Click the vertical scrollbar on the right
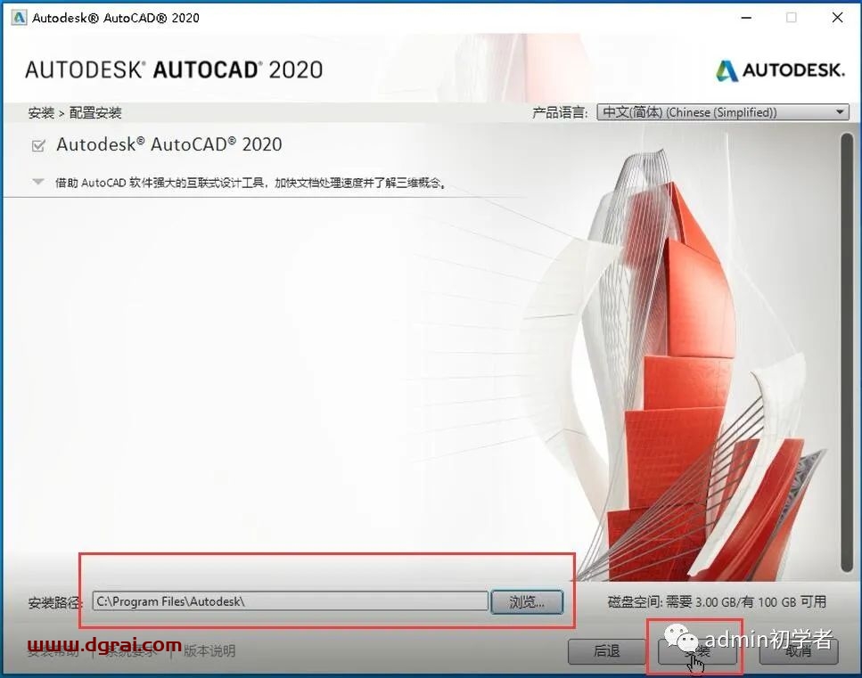This screenshot has height=678, width=862. pos(847,352)
